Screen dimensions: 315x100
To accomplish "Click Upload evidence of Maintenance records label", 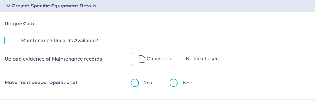I will (53, 59).
